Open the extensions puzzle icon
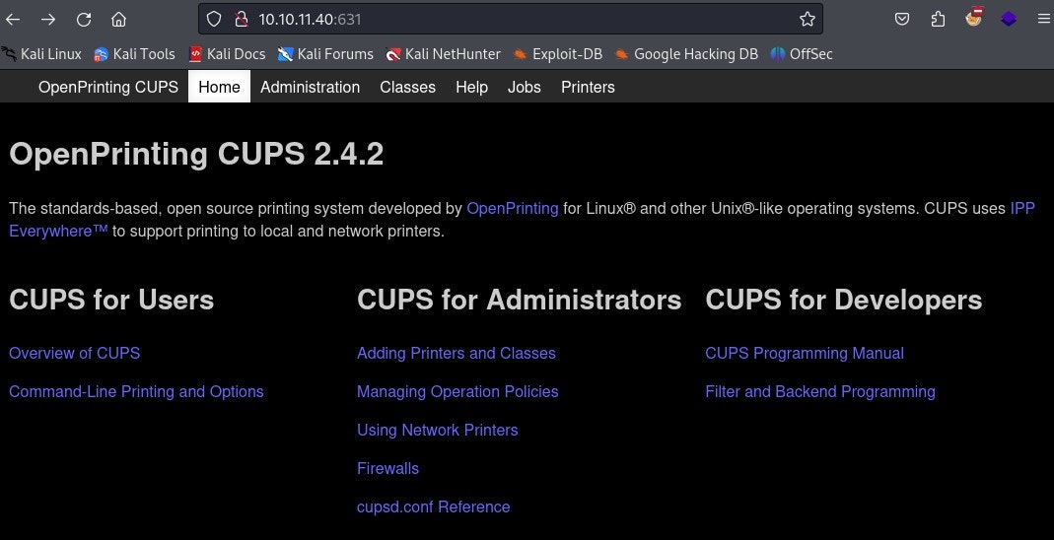Screen dimensions: 1054x540 (939, 19)
